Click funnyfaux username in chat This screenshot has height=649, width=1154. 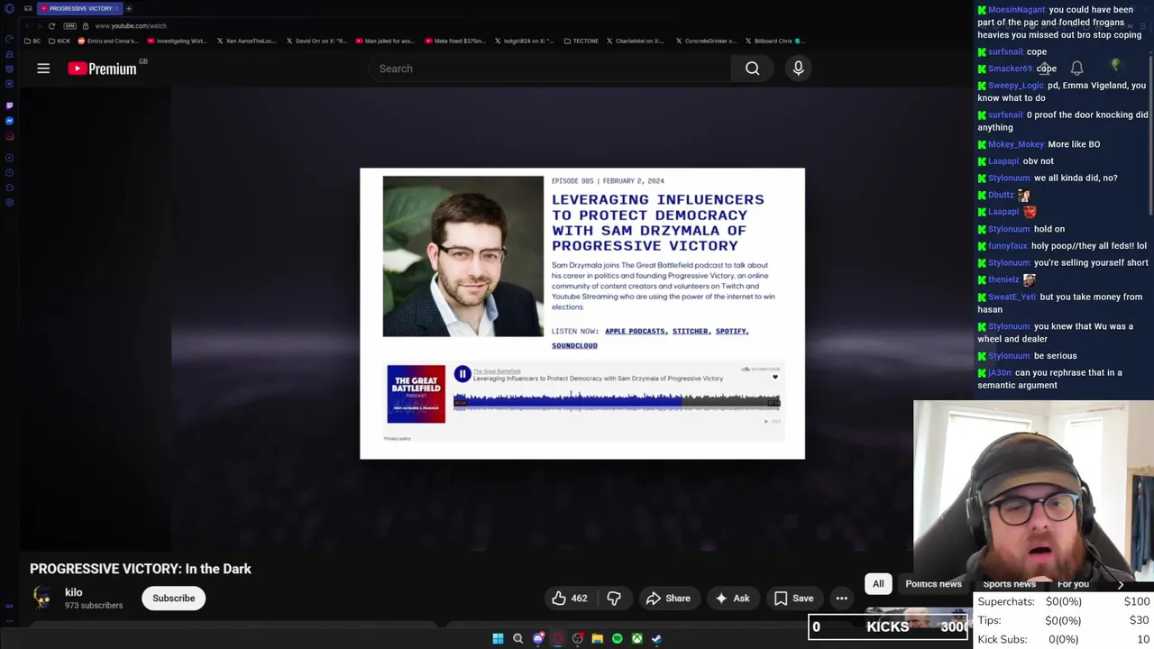pyautogui.click(x=1007, y=246)
